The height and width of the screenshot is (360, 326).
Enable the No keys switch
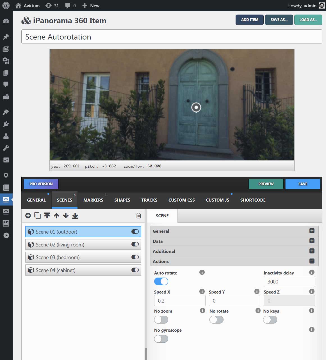270,320
